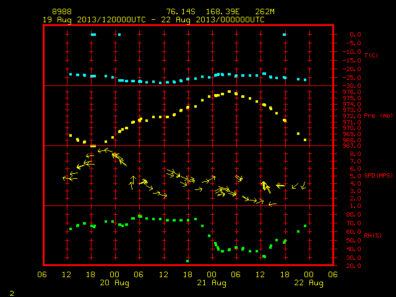Click the 0.0 temperature scale value

coord(355,35)
